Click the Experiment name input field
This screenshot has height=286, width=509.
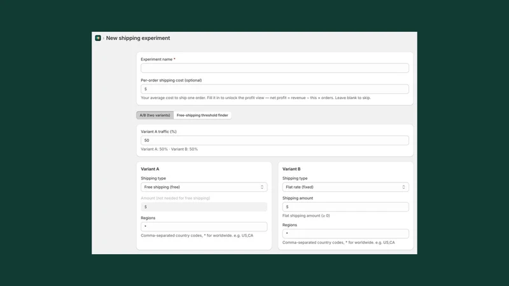[275, 68]
